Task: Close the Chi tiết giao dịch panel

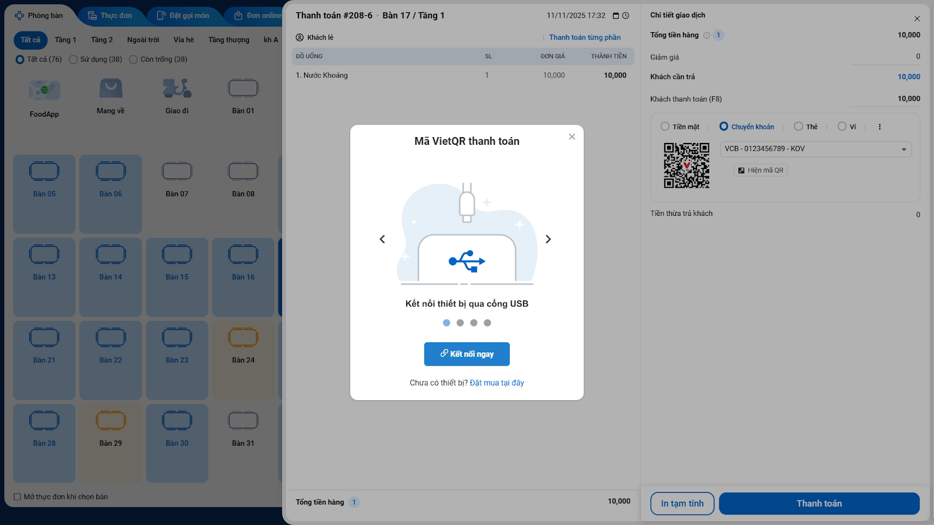Action: tap(917, 19)
